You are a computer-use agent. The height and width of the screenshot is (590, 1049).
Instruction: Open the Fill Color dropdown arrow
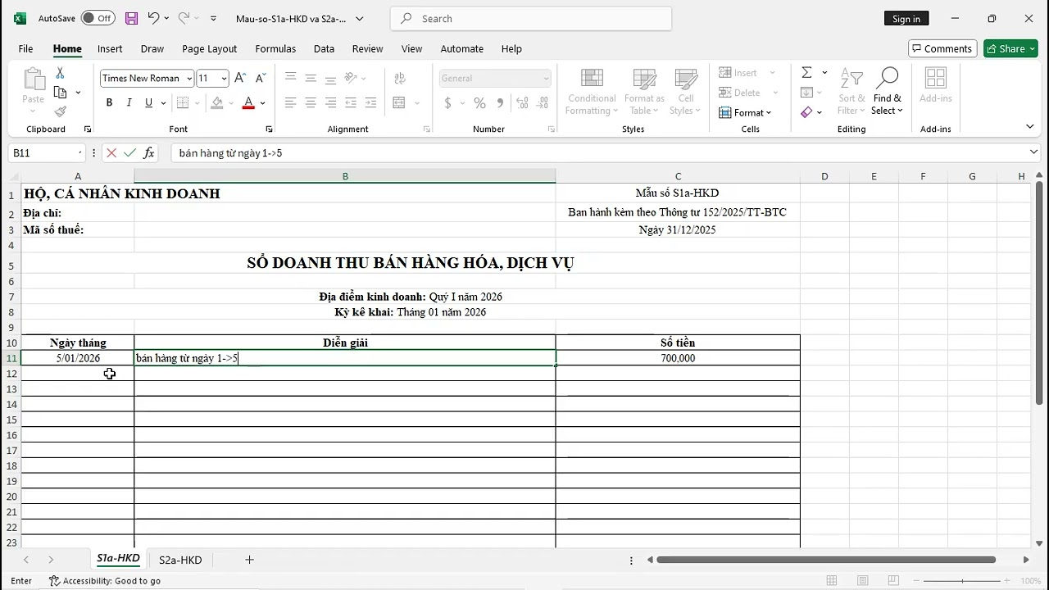pyautogui.click(x=231, y=103)
